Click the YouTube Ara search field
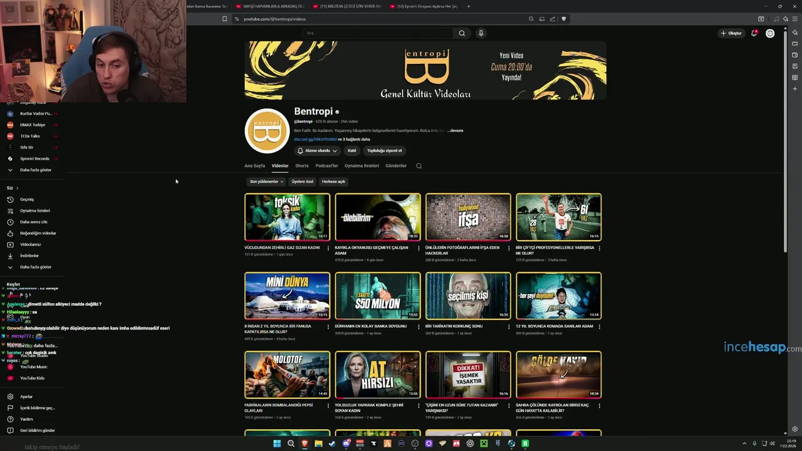 (x=378, y=33)
